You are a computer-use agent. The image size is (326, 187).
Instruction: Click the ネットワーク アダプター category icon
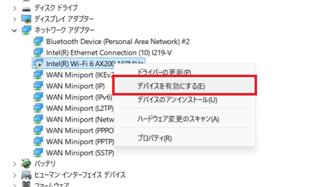(27, 30)
